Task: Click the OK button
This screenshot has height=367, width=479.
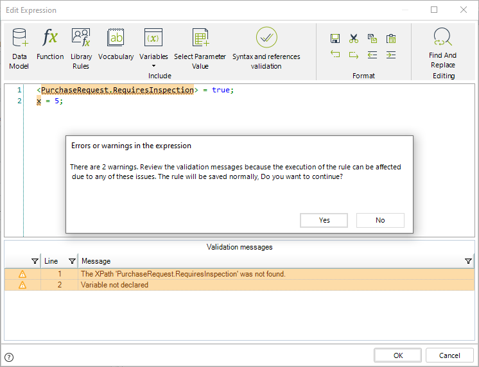Action: point(398,355)
